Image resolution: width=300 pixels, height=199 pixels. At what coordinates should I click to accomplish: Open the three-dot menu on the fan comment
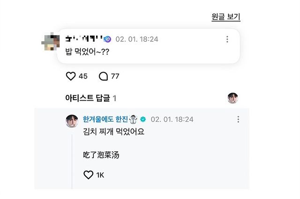coord(227,39)
